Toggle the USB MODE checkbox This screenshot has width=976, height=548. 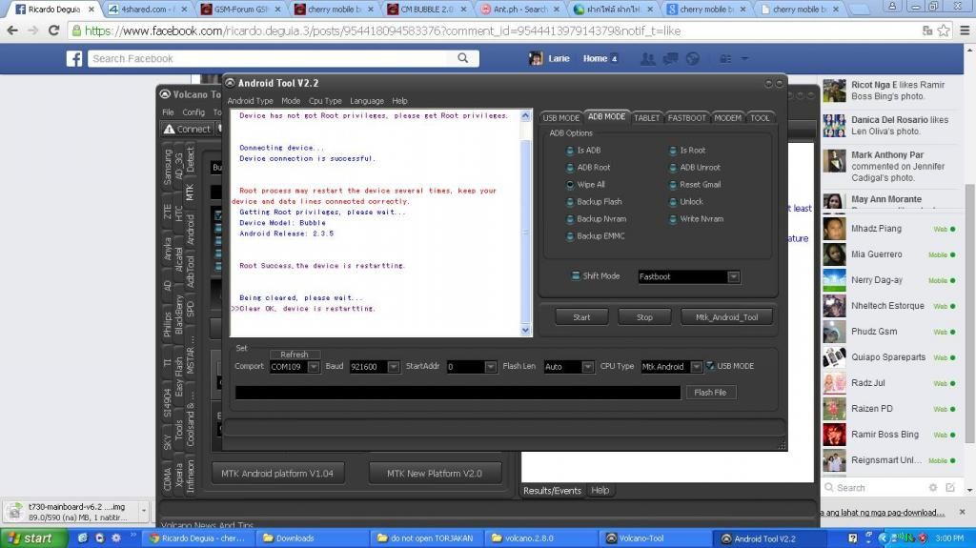[709, 366]
